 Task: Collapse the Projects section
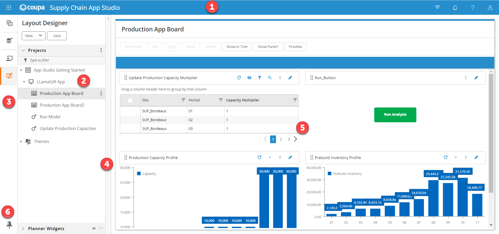click(x=23, y=50)
